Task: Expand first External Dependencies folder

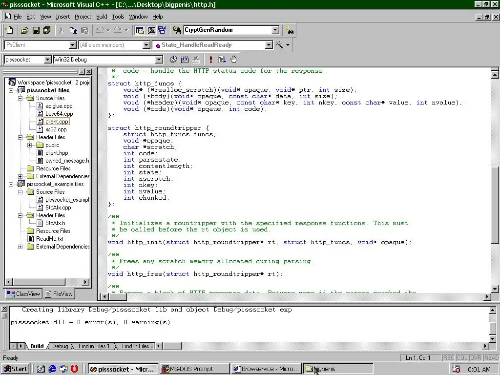Action: [x=21, y=176]
